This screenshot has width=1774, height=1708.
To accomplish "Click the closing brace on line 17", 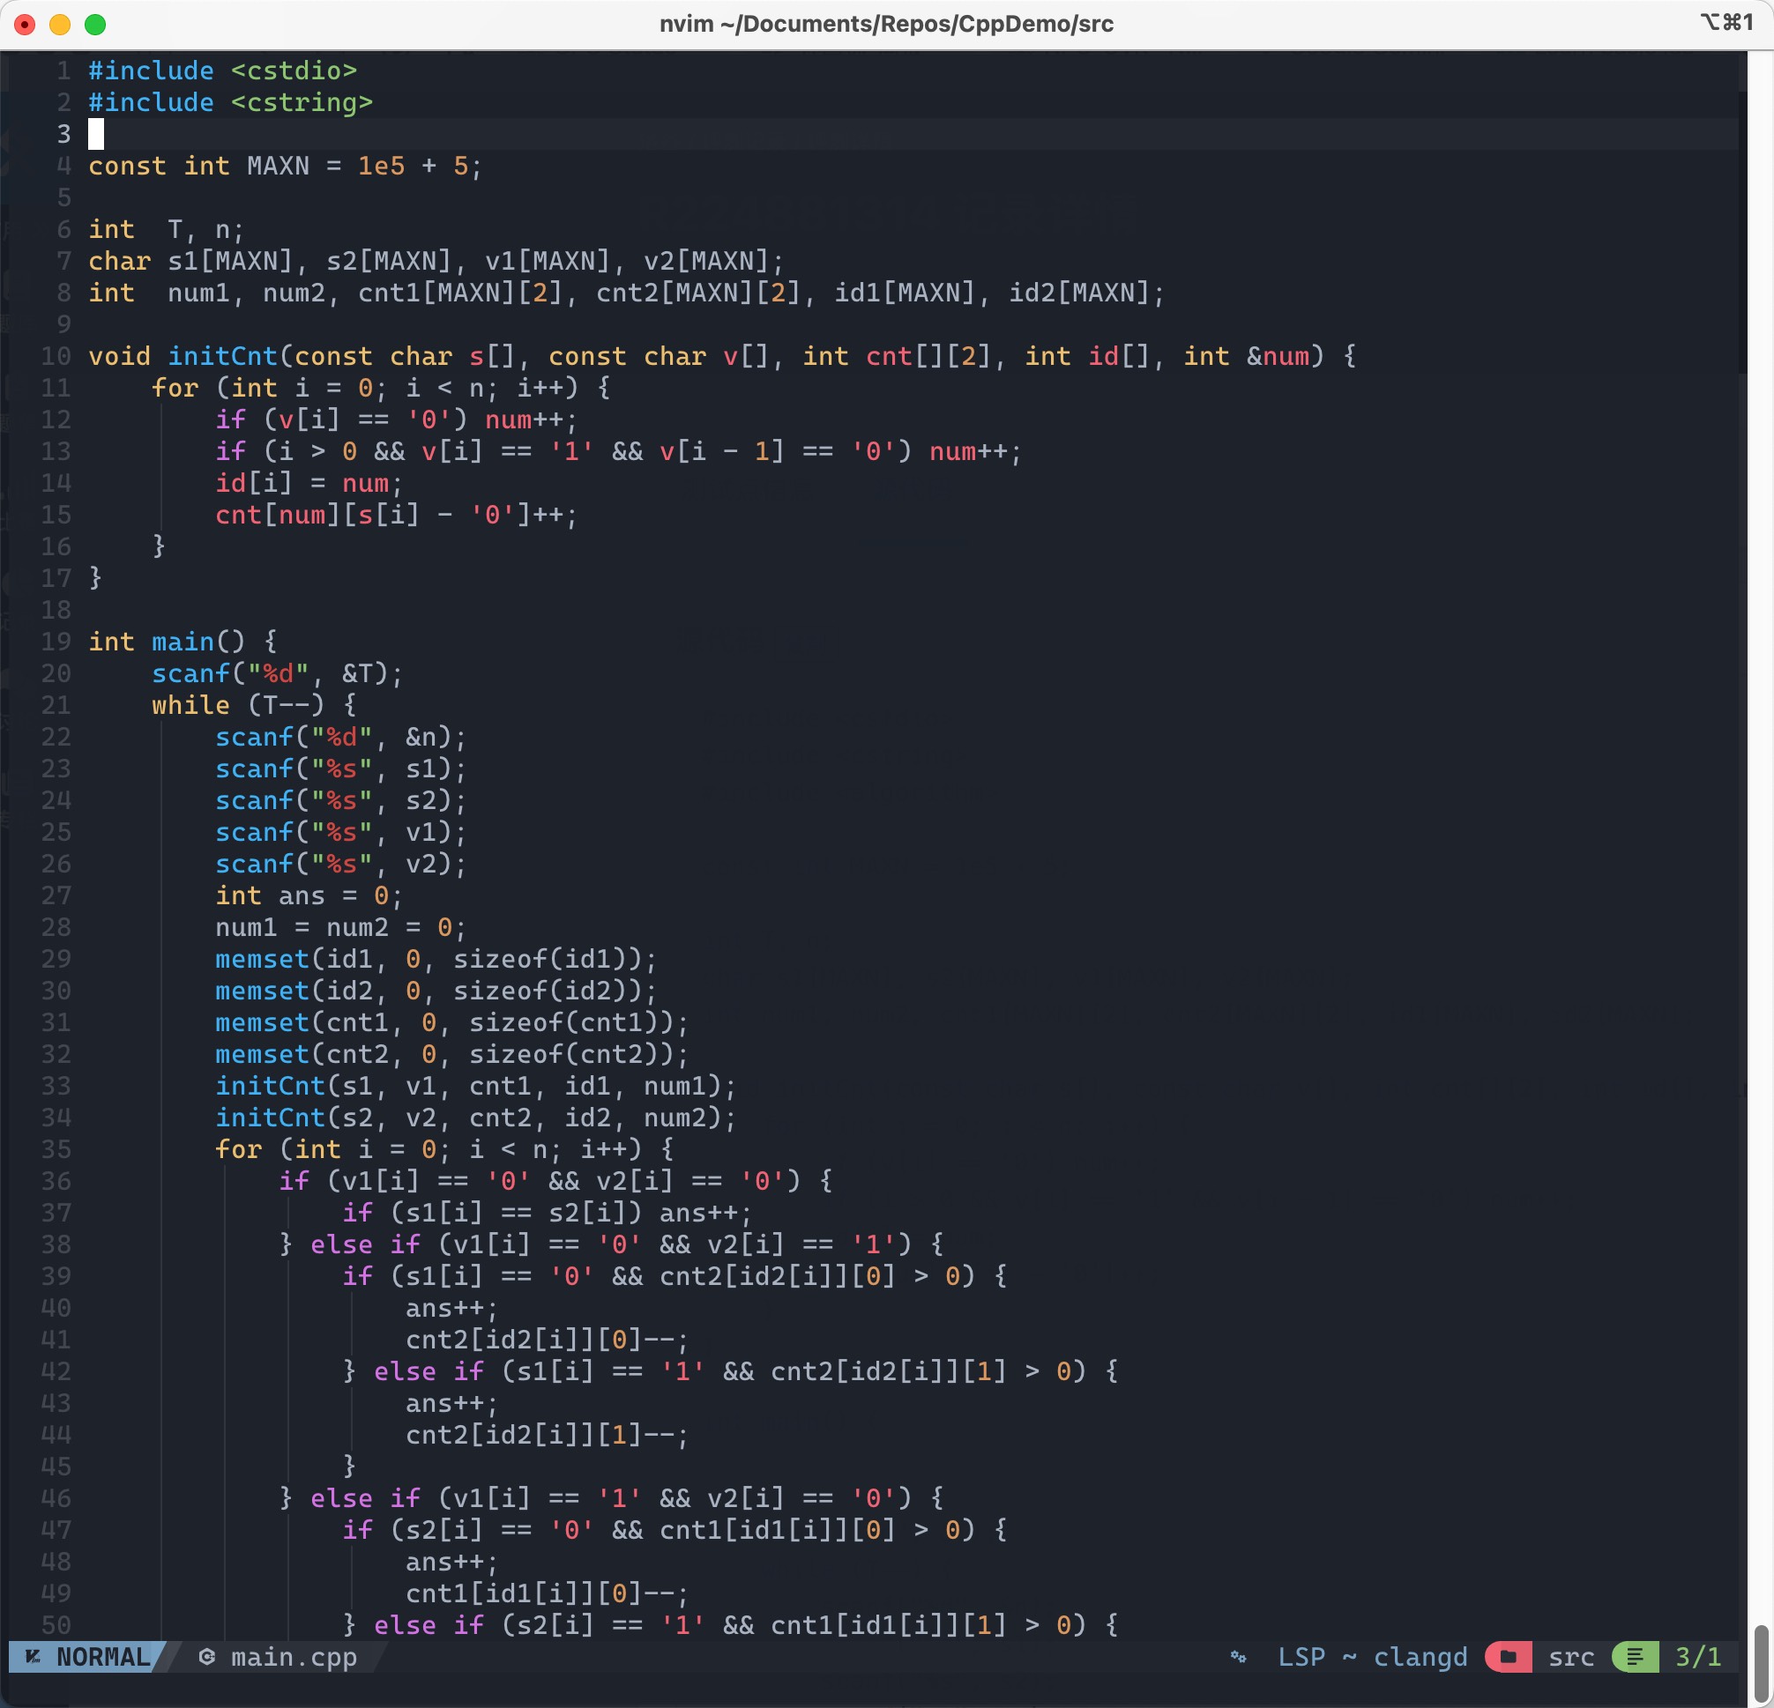I will [x=95, y=578].
